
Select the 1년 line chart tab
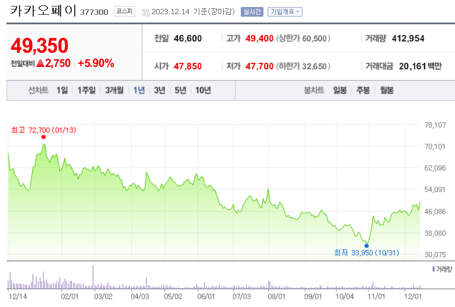139,91
